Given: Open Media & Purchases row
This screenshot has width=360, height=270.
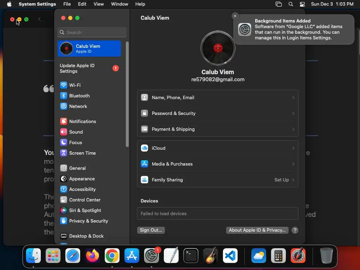Looking at the screenshot, I should click(x=218, y=164).
